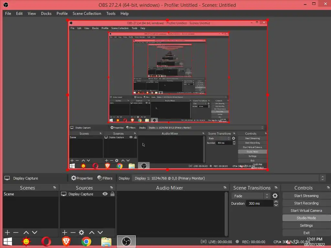Open Windows Start menu
Screen dimensions: 331x248
(8, 242)
